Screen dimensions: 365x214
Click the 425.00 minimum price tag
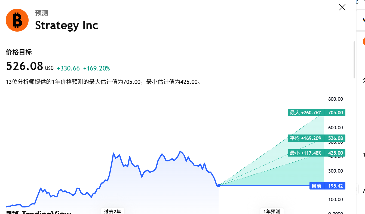tap(335, 153)
